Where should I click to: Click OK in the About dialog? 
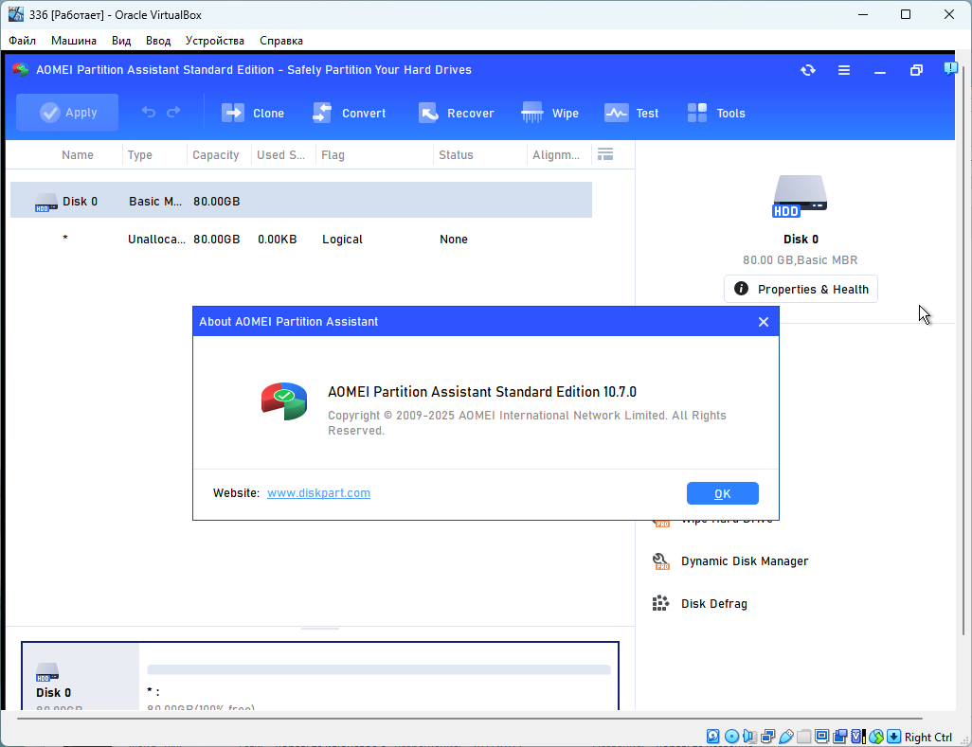(x=722, y=493)
